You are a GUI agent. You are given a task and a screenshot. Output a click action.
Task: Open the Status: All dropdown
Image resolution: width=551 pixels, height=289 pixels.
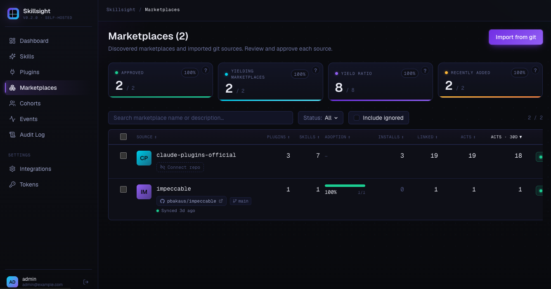click(321, 118)
